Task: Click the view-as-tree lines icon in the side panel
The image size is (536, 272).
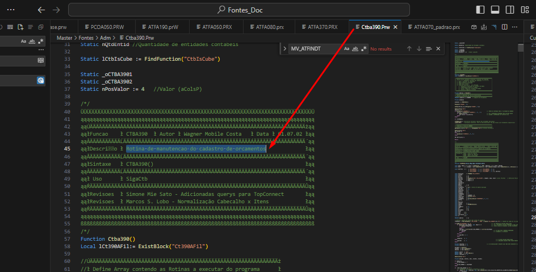Action: 31,27
